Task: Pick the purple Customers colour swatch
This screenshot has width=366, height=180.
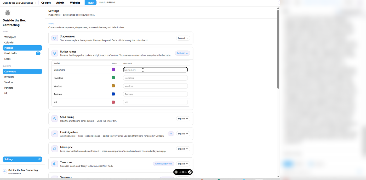Action: [x=113, y=69]
